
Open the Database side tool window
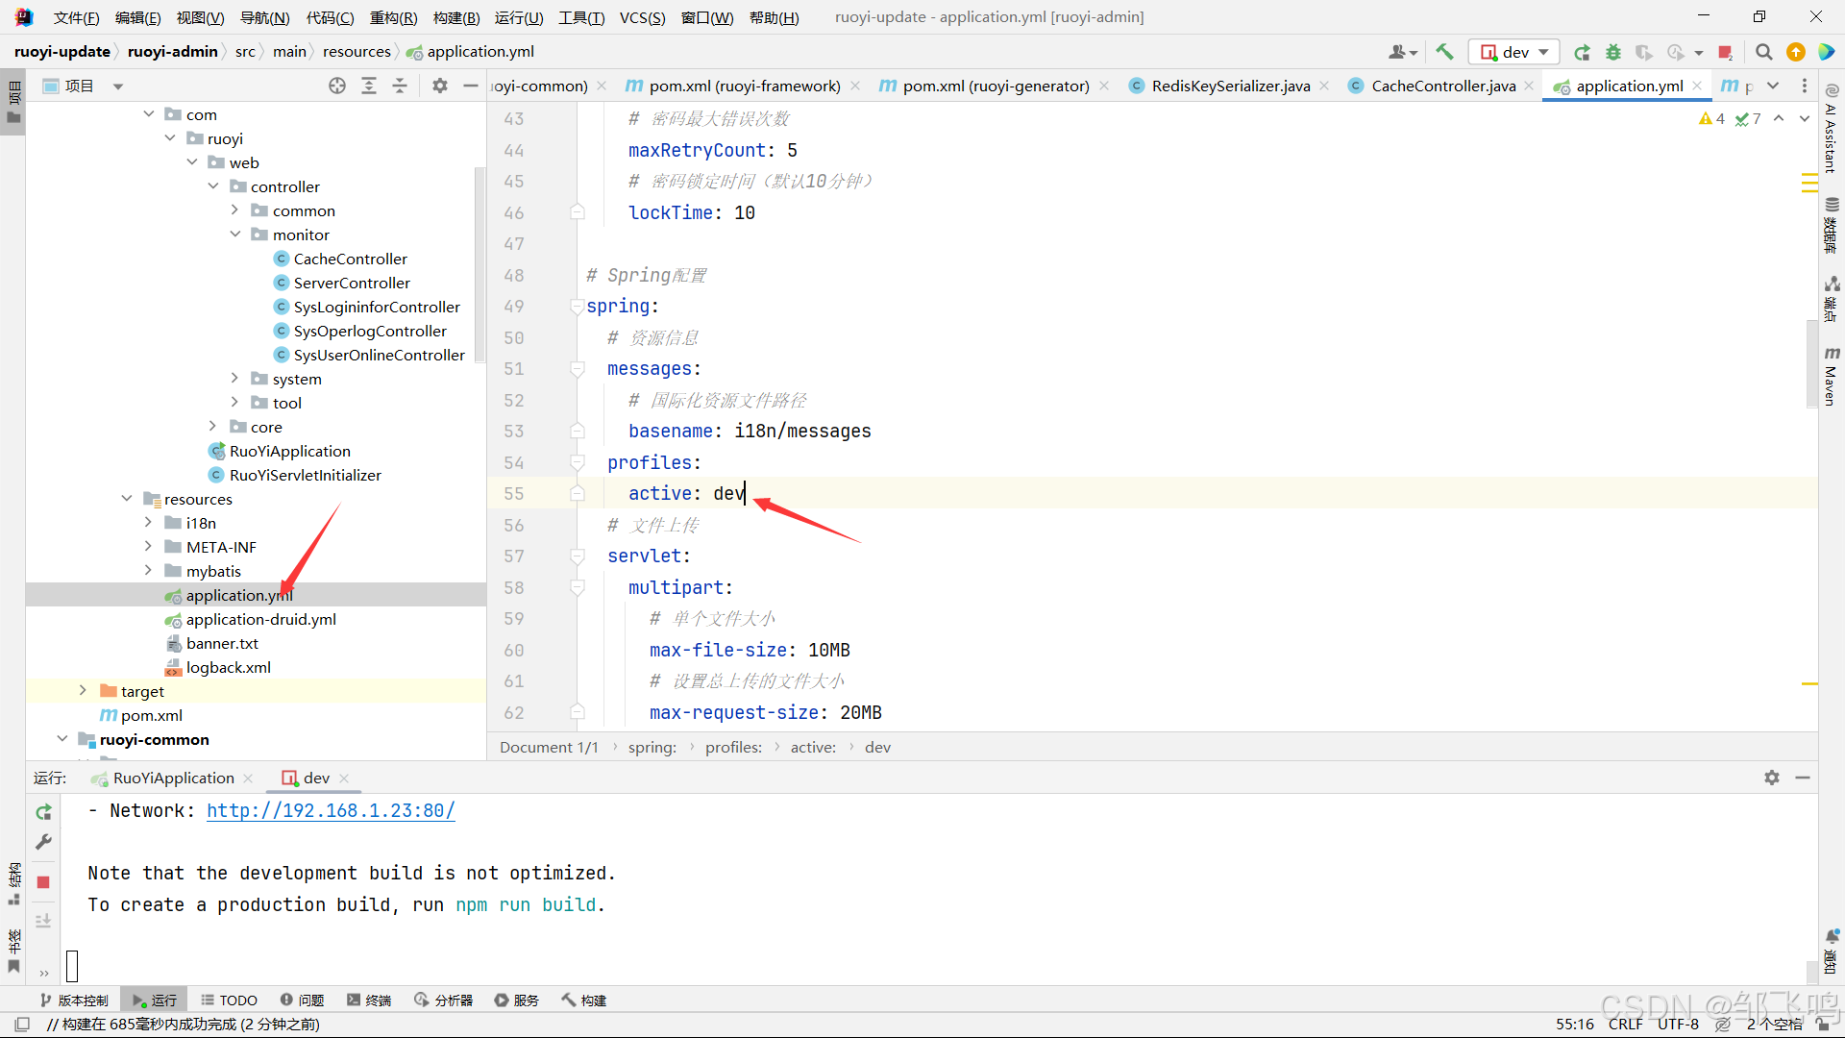[x=1832, y=225]
